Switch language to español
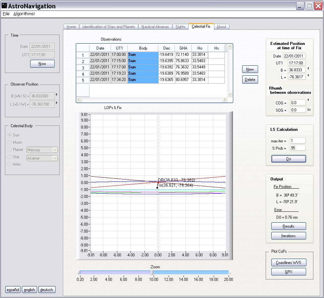Screen dimensions: 324x298 pos(13,290)
